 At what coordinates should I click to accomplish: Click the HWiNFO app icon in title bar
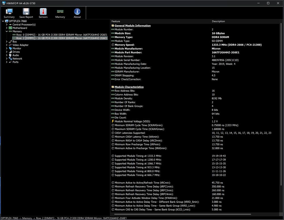(x=4, y=3)
